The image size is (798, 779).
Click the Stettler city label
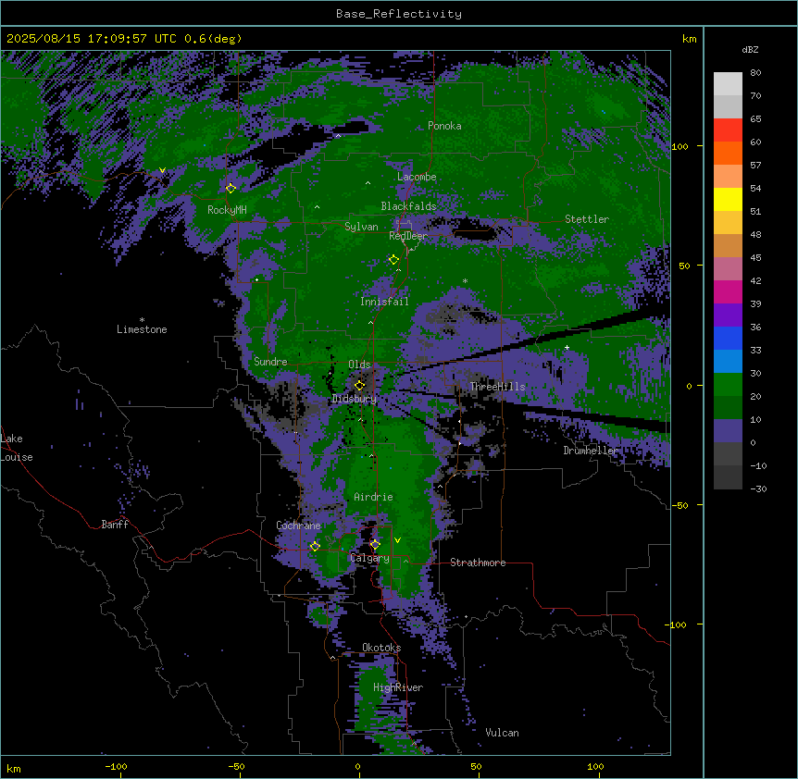pos(587,218)
